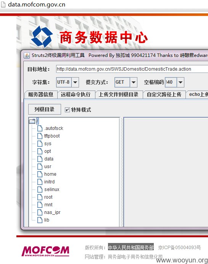
Task: Click the file icon beside sys
Action: point(40,144)
